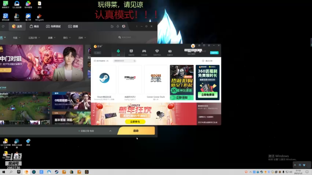Select the Steam商店社区 game card
Screen dimensions: 312x175
coord(104,82)
